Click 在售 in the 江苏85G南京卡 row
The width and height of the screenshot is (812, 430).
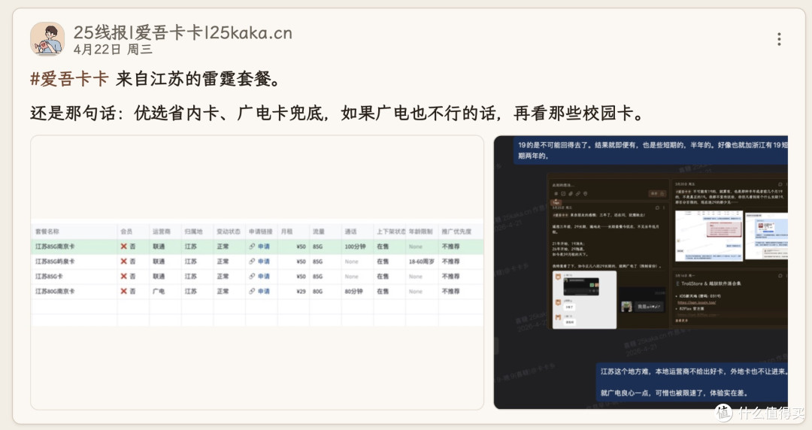click(x=383, y=247)
